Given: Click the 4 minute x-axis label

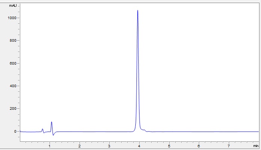Looking at the screenshot, I should (139, 146).
